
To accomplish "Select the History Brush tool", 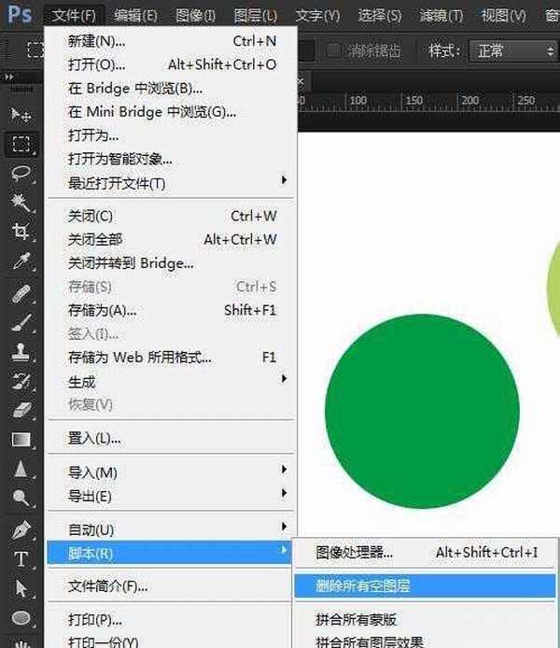I will point(21,381).
